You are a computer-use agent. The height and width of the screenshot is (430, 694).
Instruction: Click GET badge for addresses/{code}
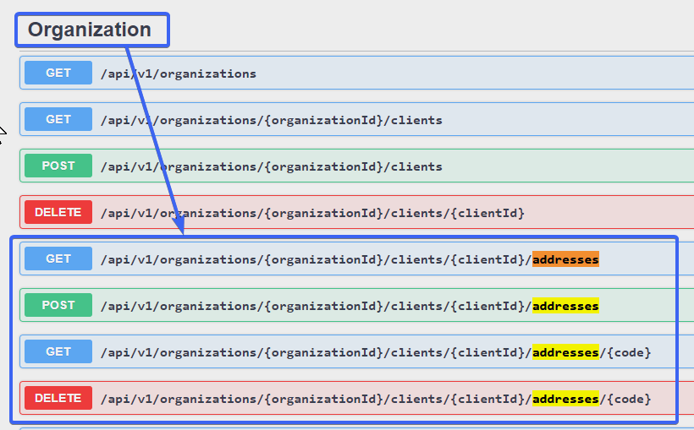(58, 351)
